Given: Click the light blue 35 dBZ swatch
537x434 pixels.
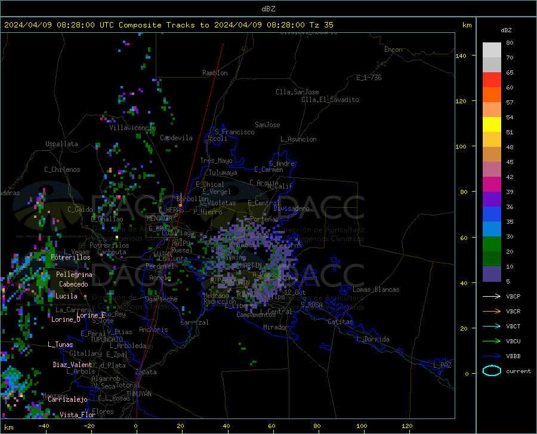Looking at the screenshot, I should tap(492, 229).
